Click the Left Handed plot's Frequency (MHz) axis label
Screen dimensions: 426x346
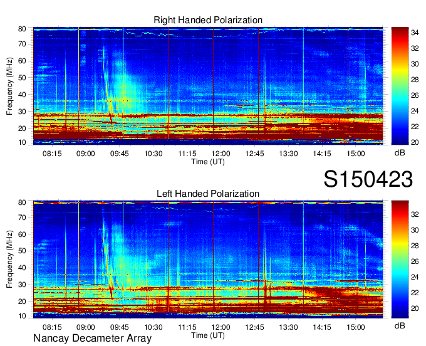pyautogui.click(x=9, y=259)
